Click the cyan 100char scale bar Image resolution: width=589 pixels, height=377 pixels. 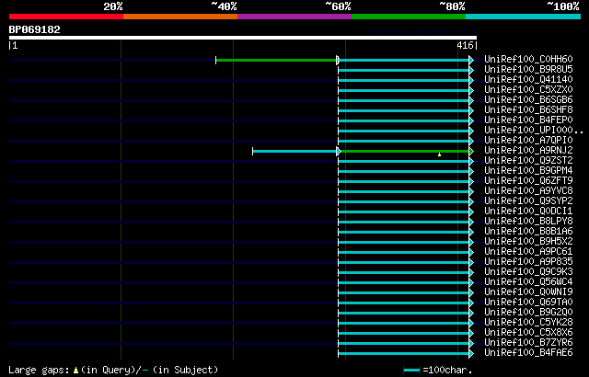[411, 371]
